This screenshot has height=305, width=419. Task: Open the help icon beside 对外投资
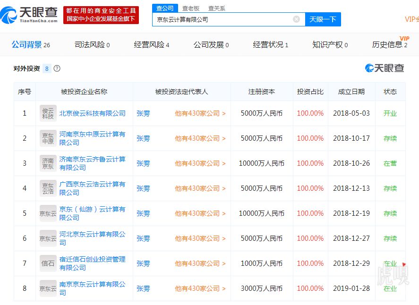[x=57, y=68]
